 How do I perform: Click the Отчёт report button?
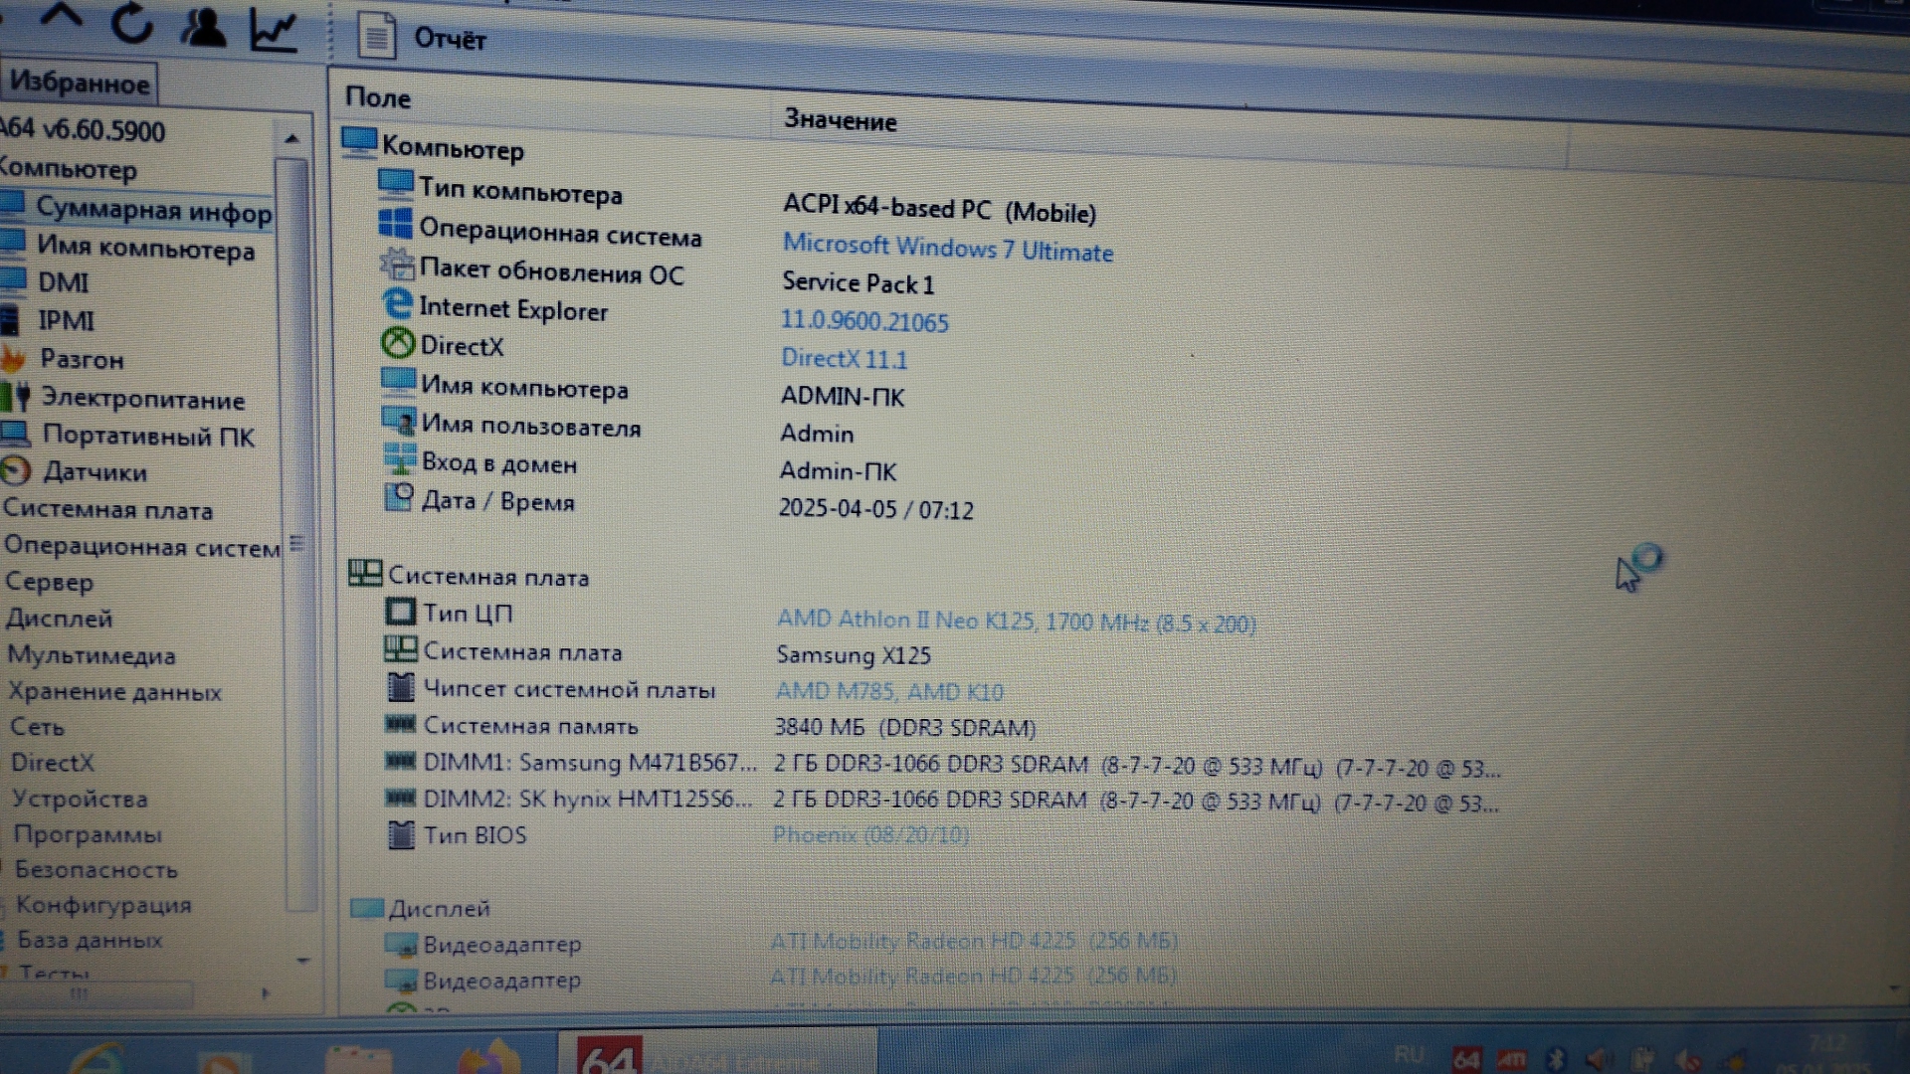(422, 37)
